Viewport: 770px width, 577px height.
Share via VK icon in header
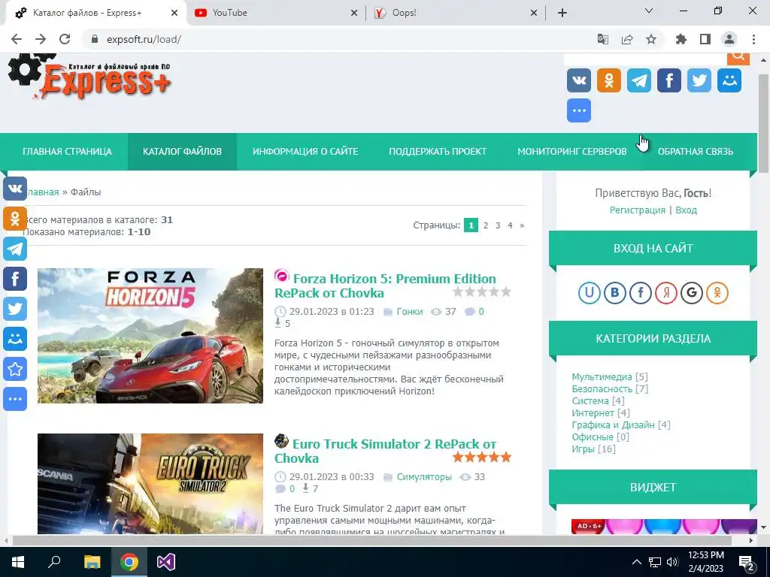(x=579, y=80)
